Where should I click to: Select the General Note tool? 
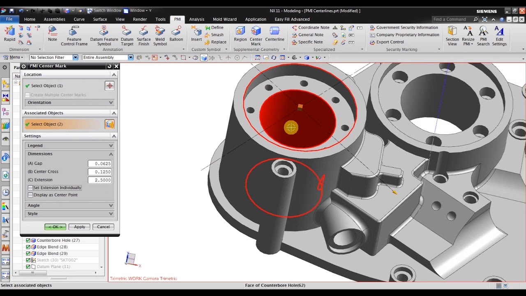pos(308,35)
